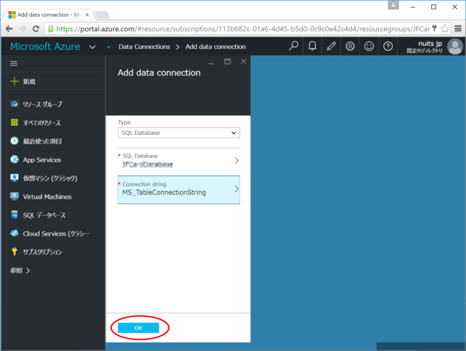Click the browser forward arrow

point(22,29)
